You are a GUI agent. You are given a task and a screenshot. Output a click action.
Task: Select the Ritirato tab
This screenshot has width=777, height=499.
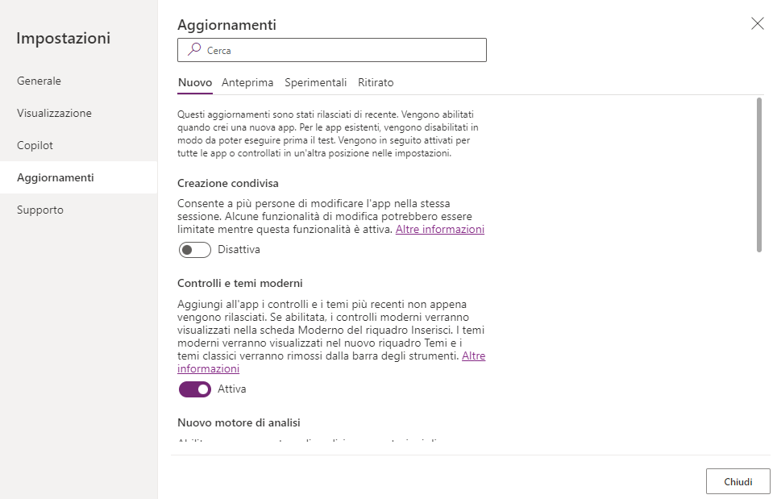(x=376, y=82)
